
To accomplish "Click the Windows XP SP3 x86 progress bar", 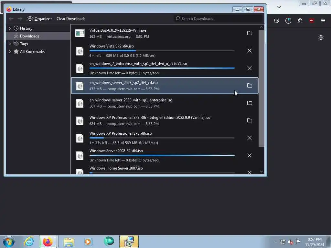I will pyautogui.click(x=162, y=138).
